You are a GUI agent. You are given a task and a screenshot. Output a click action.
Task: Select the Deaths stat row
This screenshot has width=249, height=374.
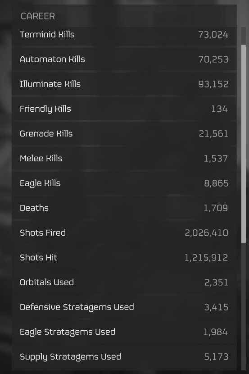pos(124,208)
